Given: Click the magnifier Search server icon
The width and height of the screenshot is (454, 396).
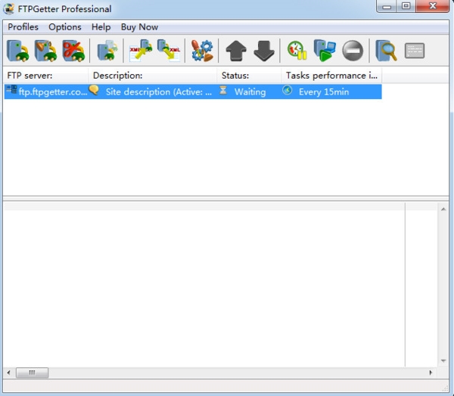Looking at the screenshot, I should (386, 51).
